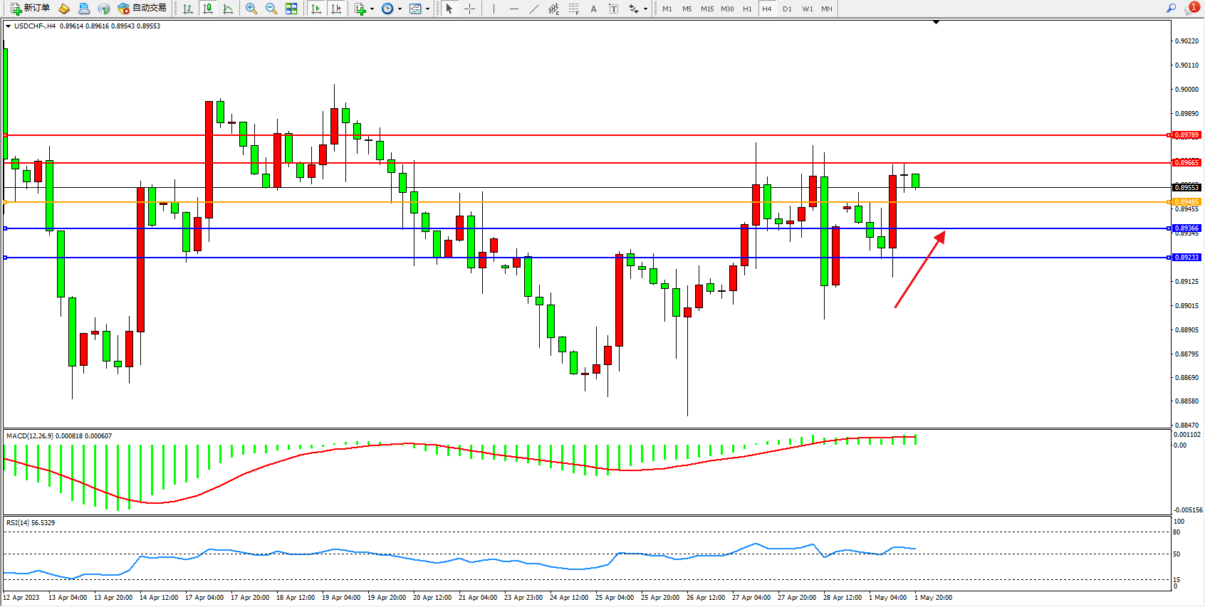The width and height of the screenshot is (1205, 607).
Task: Draw a trendline with the diagonal line tool
Action: (534, 9)
